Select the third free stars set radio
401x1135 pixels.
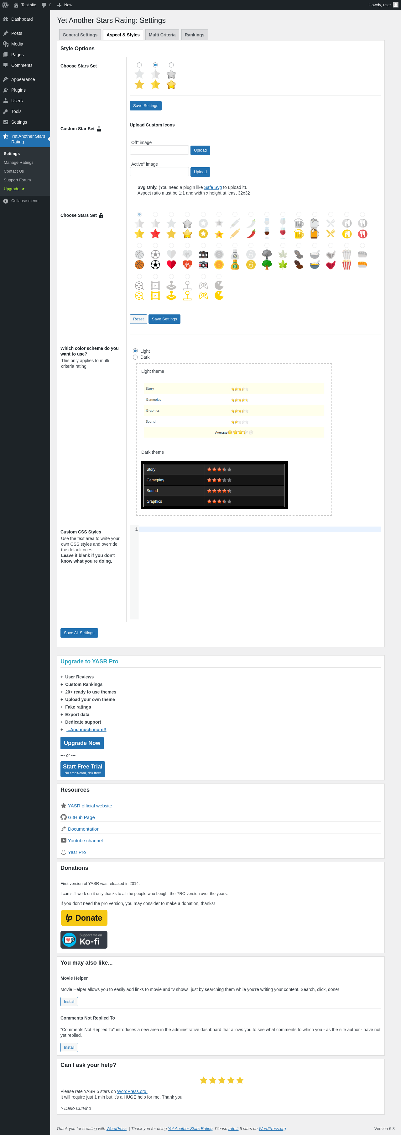[x=171, y=65]
